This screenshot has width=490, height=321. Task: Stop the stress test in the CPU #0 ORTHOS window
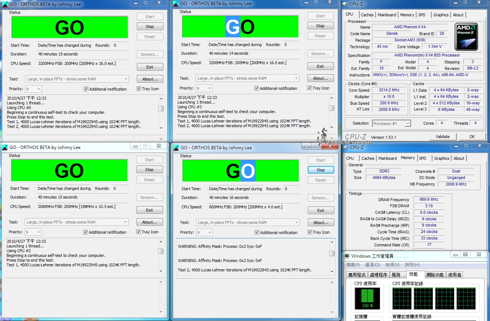coord(150,26)
